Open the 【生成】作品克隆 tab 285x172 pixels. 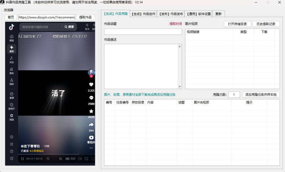[115, 14]
